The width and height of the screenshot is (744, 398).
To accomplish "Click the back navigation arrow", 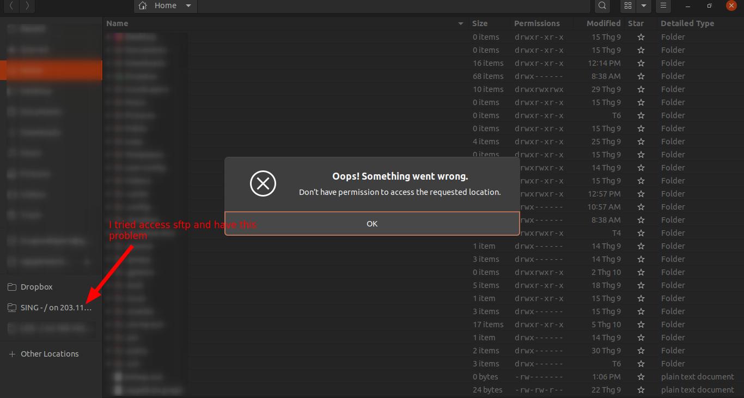I will tap(11, 5).
